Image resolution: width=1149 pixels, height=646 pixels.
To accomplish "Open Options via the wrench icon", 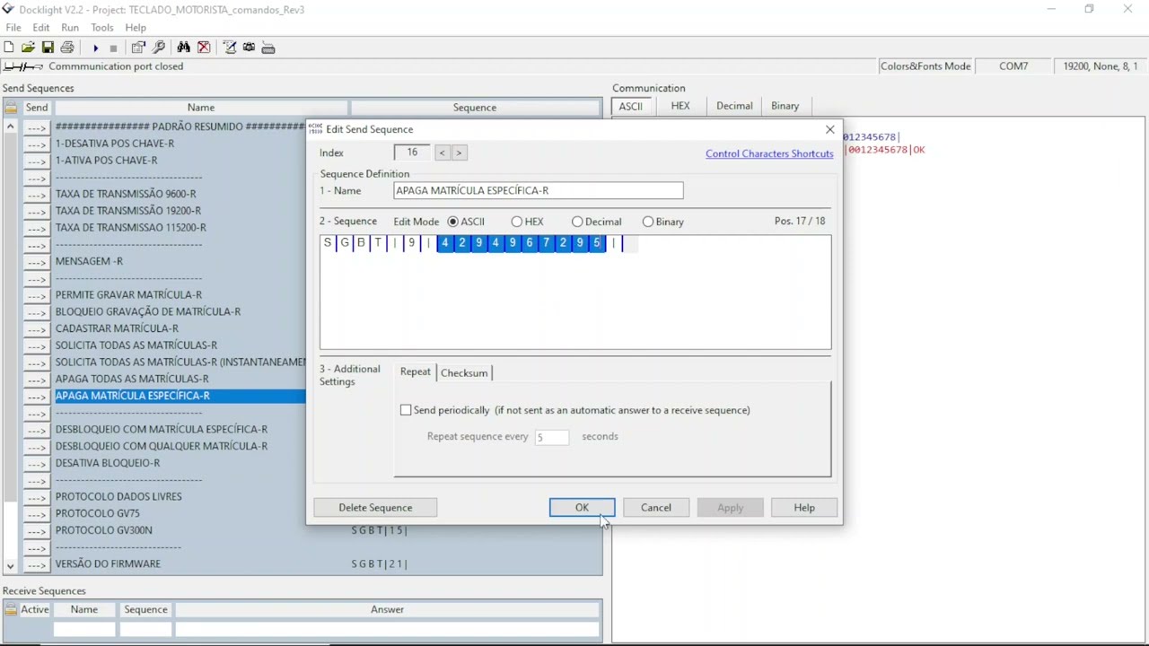I will (x=159, y=48).
